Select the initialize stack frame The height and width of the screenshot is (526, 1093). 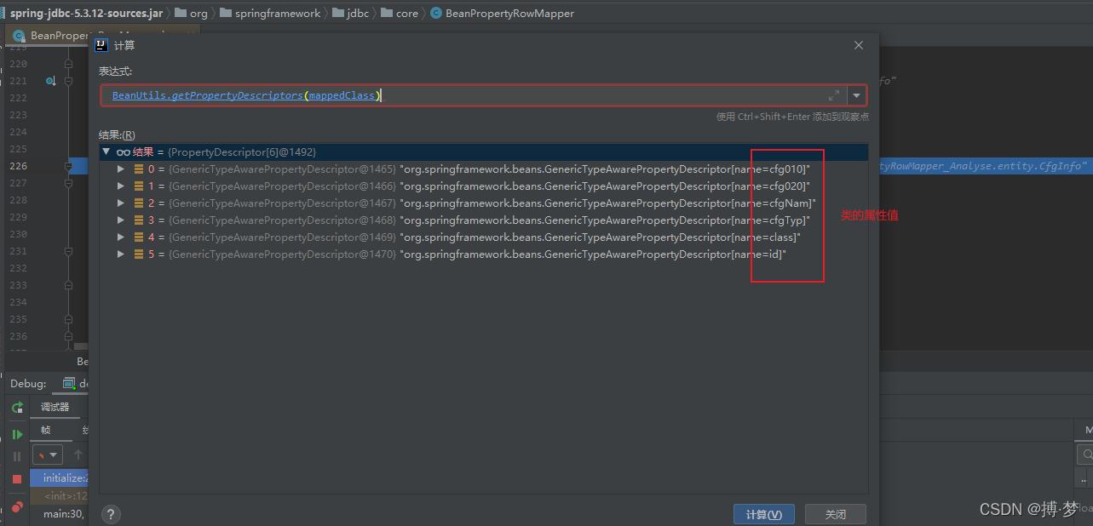pyautogui.click(x=60, y=478)
